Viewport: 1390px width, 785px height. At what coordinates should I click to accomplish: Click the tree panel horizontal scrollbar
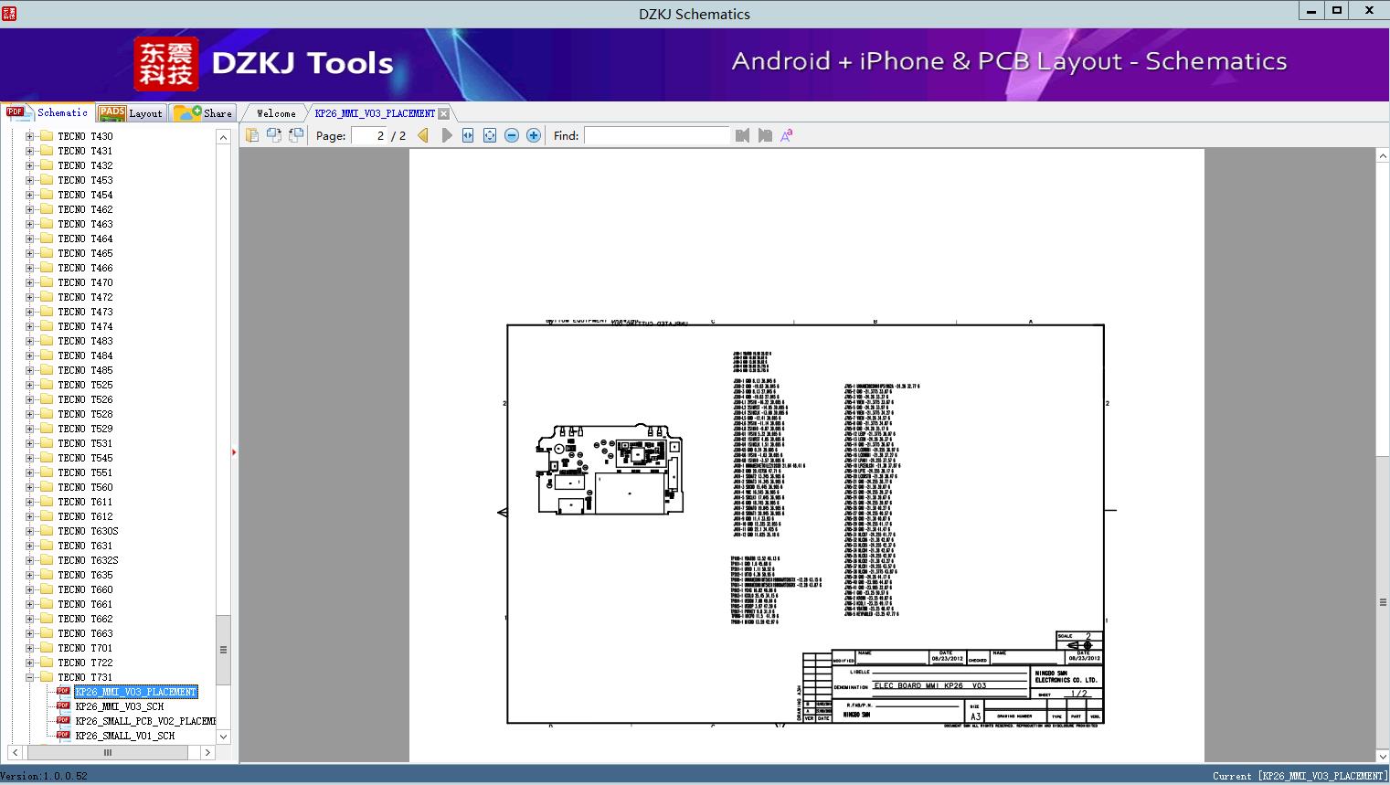pyautogui.click(x=108, y=752)
